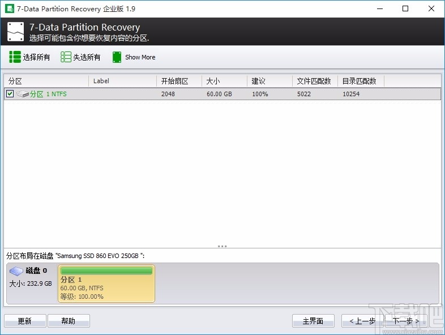Click the start sector value 2048
This screenshot has height=335, width=445.
coord(168,94)
